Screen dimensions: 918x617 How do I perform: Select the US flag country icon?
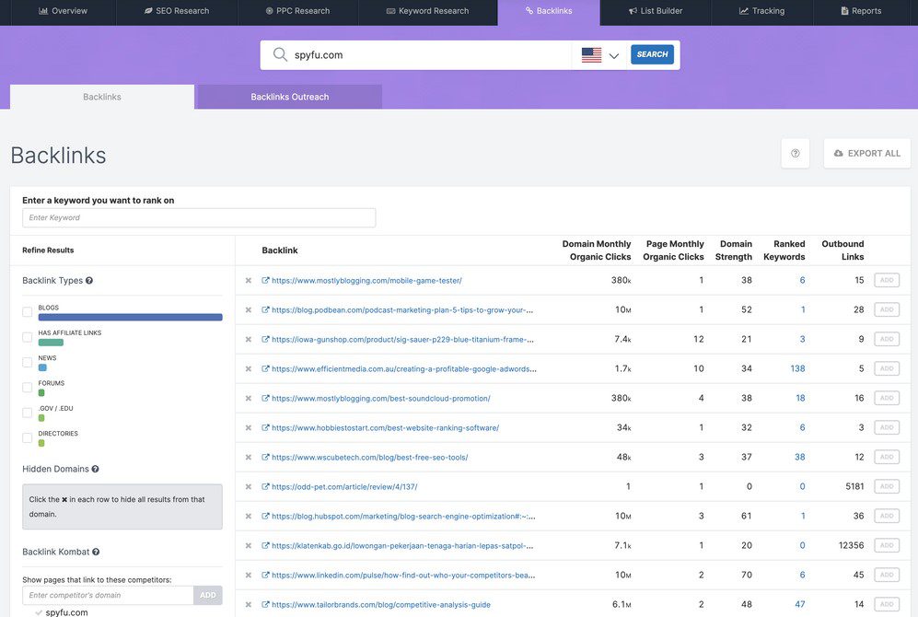coord(591,55)
